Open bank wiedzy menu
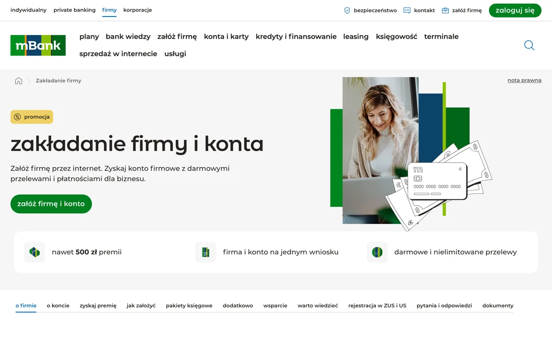The image size is (552, 345). (128, 36)
